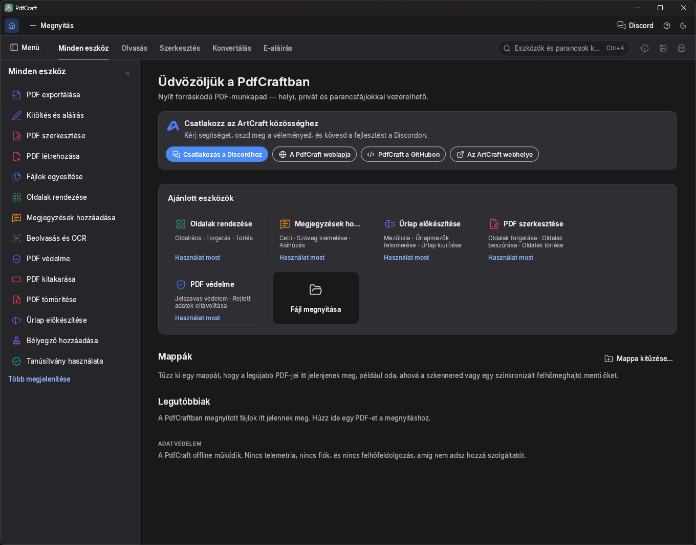The height and width of the screenshot is (545, 696).
Task: Open Oldalak rendezése in sidebar
Action: pos(70,197)
